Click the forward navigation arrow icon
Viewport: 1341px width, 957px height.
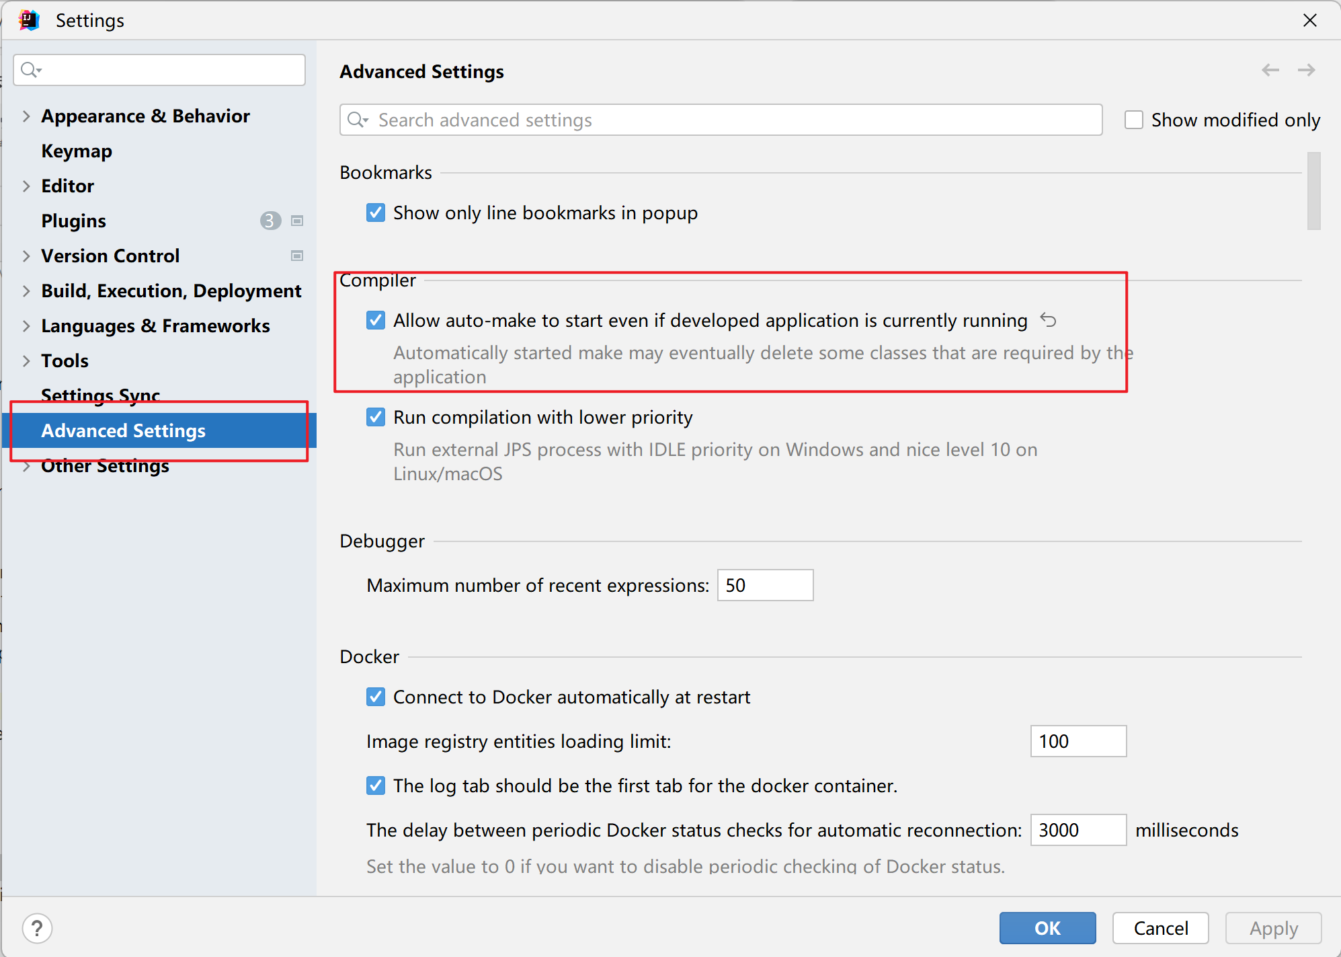[1306, 70]
